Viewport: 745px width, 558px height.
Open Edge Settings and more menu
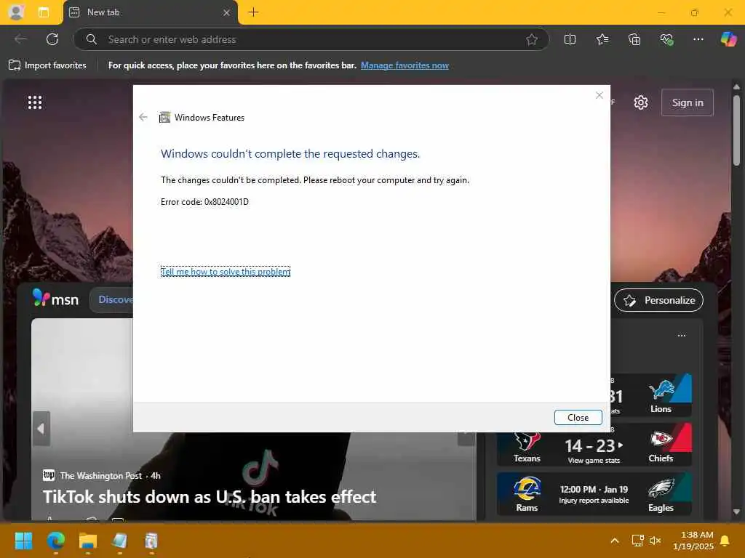coord(698,39)
